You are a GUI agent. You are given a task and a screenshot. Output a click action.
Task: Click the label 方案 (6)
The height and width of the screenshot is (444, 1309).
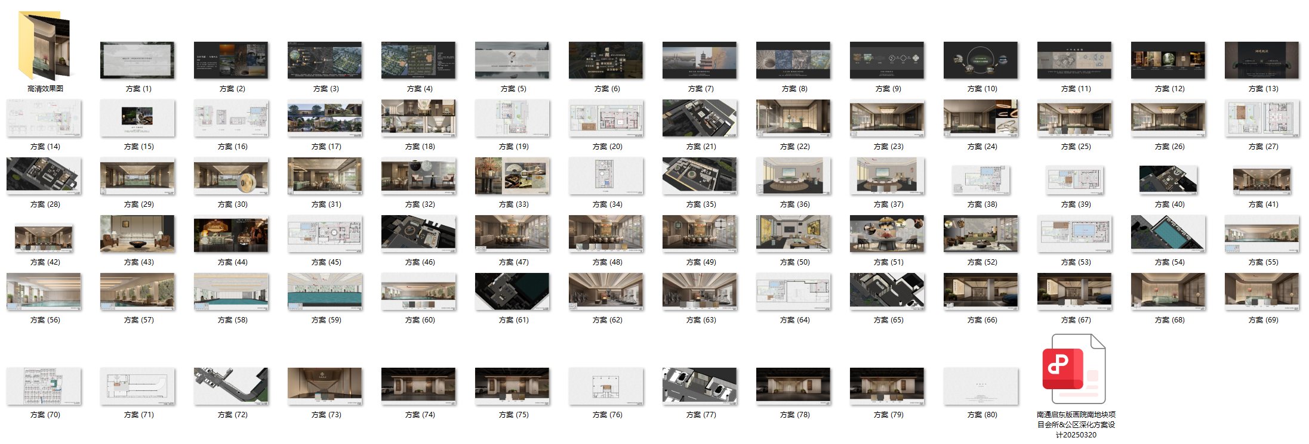[x=607, y=89]
